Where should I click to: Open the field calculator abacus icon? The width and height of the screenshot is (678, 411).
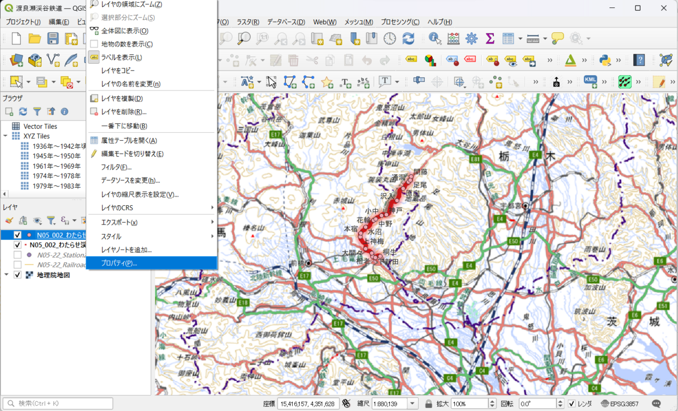453,38
